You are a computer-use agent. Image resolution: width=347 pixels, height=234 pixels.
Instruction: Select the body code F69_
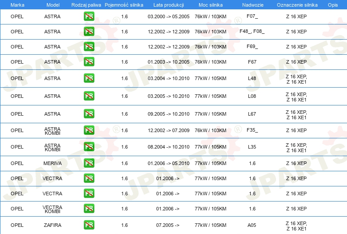click(252, 46)
